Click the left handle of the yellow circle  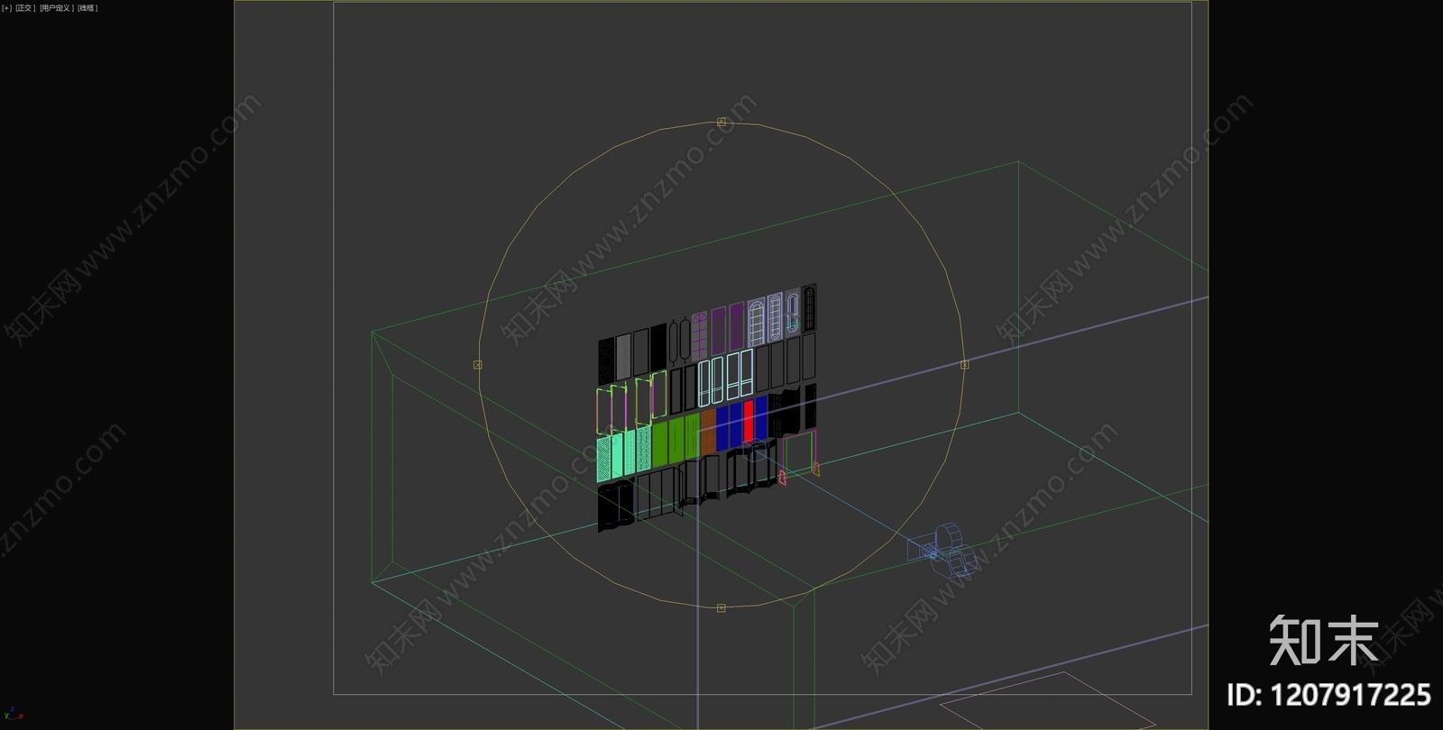478,365
